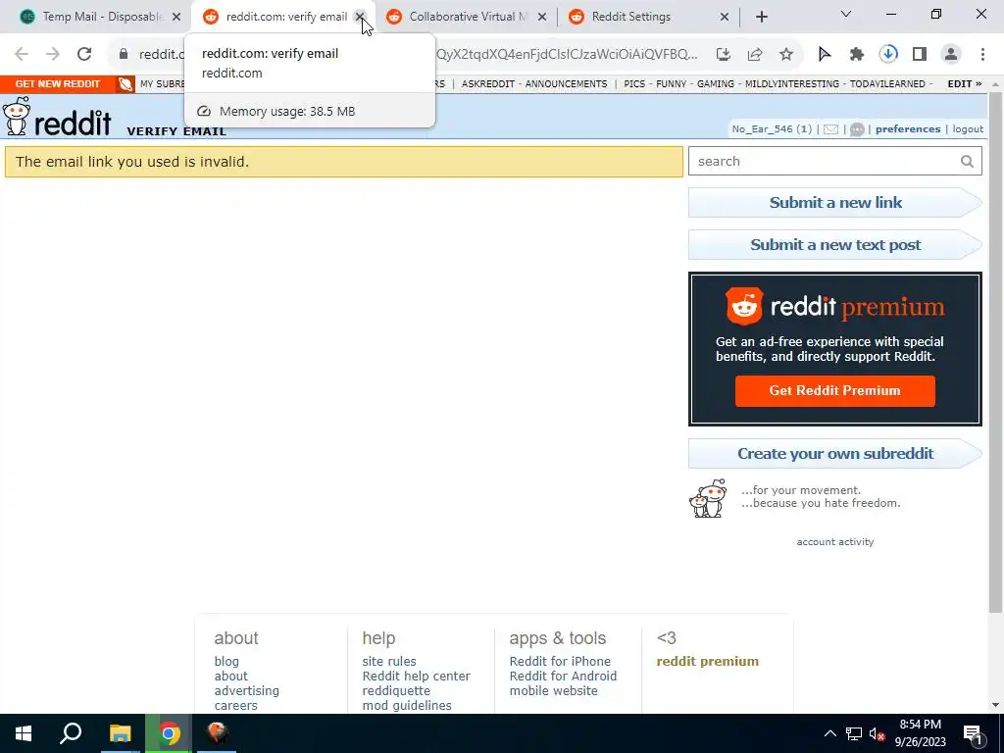This screenshot has width=1004, height=753.
Task: Open the tab search chevron
Action: (846, 14)
